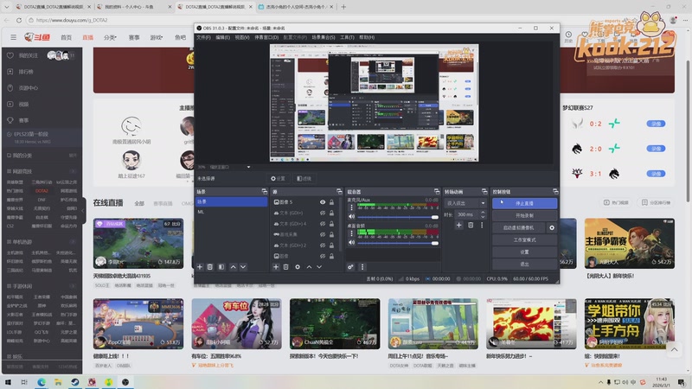The width and height of the screenshot is (692, 389).
Task: Add a scene transition with plus icon
Action: 459,225
